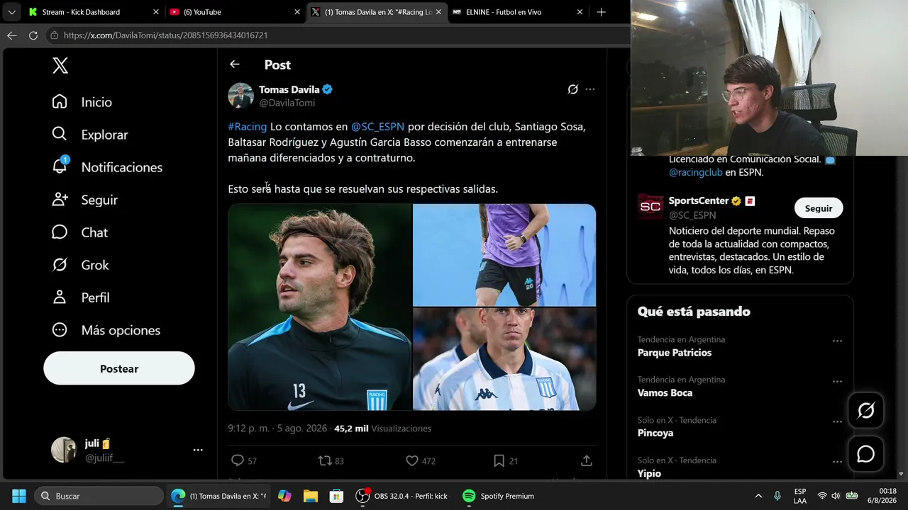Go back in the browser
Viewport: 908px width, 510px height.
(x=12, y=35)
